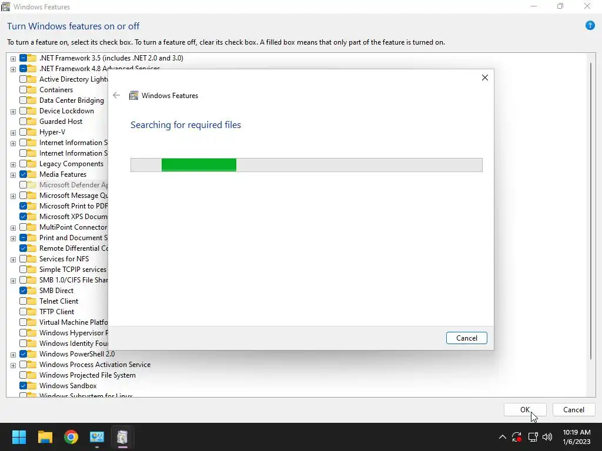This screenshot has width=602, height=451.
Task: Click the Windows Update tray icon
Action: 517,437
